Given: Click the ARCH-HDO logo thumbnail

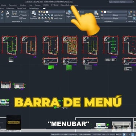Looking at the screenshot, I should point(13,122).
